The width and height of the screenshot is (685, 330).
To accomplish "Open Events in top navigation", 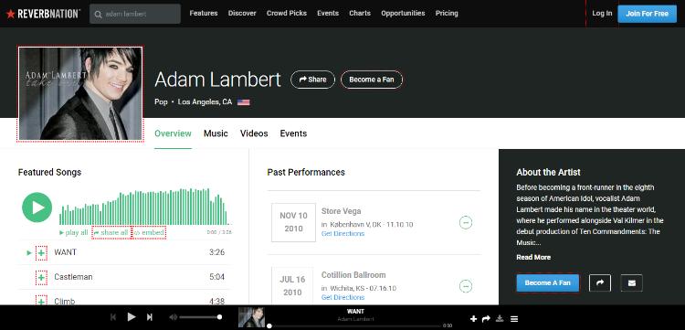I will pos(328,14).
